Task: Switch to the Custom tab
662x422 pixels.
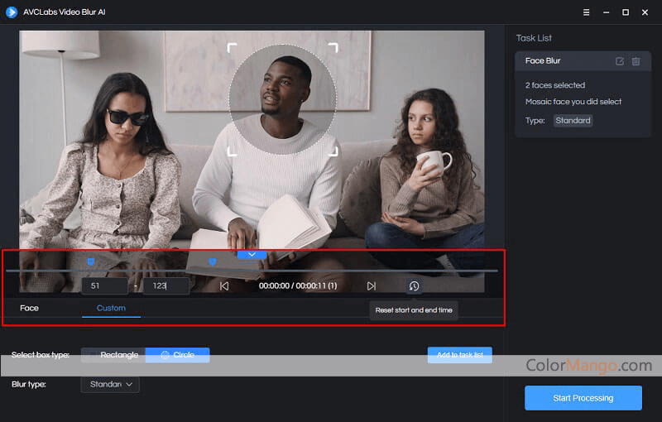Action: (111, 308)
